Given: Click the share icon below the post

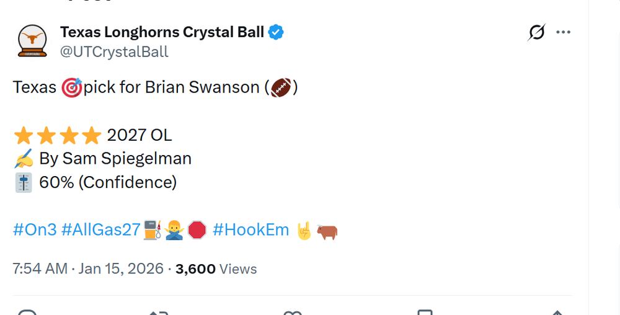Looking at the screenshot, I should [557, 311].
